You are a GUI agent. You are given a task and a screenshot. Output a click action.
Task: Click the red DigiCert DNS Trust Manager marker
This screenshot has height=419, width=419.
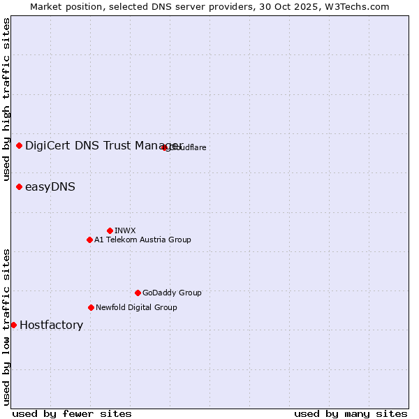[x=19, y=145]
